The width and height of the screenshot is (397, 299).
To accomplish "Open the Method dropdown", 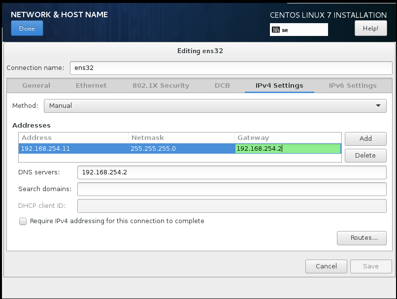I will (x=214, y=105).
